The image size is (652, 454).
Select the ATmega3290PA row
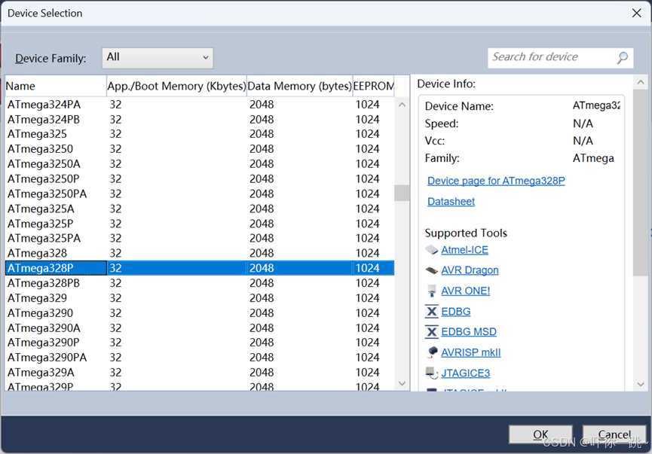(x=200, y=357)
